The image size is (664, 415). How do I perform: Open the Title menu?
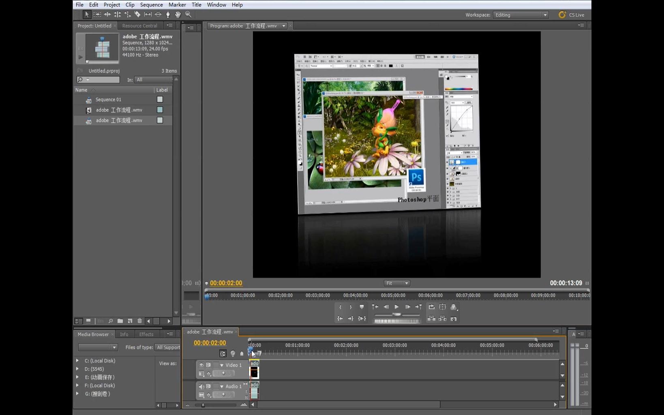pyautogui.click(x=196, y=5)
